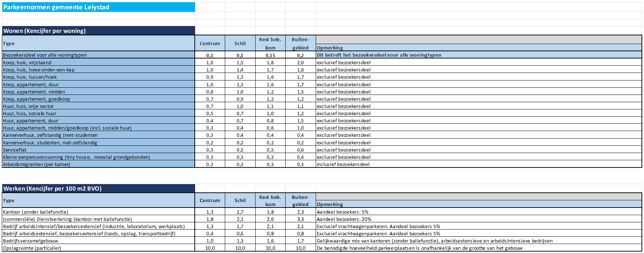
Task: Select the 'Aandeel bezoekers: 20%' remark cell
Action: tap(479, 219)
